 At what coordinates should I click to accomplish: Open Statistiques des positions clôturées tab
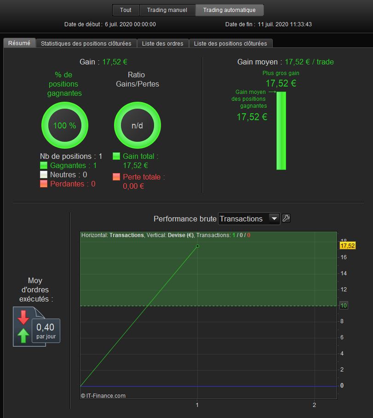pos(86,43)
